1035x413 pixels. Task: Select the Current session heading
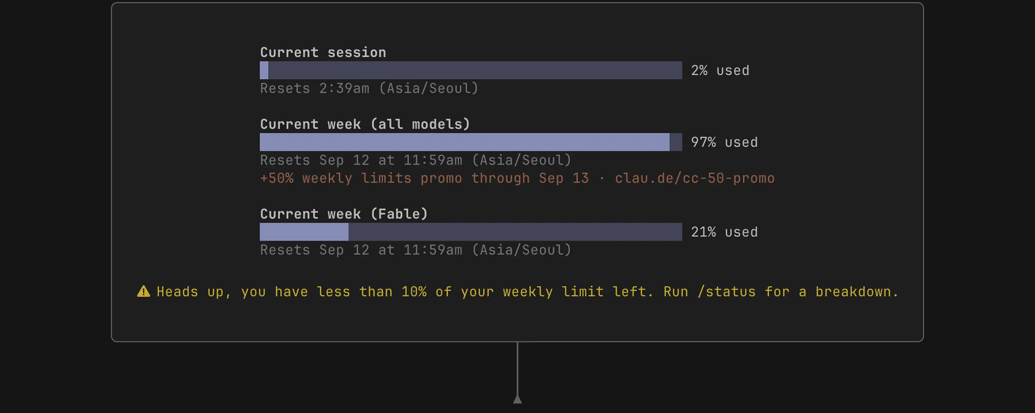323,52
